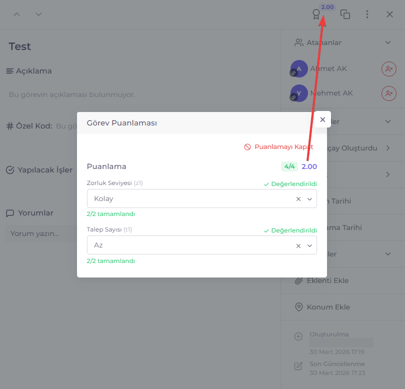Clear the Az request count selection

point(298,245)
